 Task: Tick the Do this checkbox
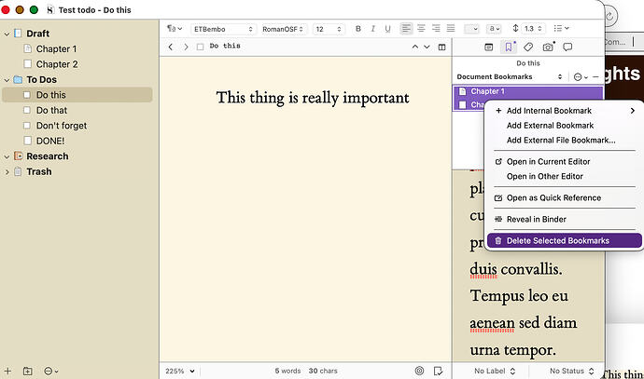click(27, 95)
